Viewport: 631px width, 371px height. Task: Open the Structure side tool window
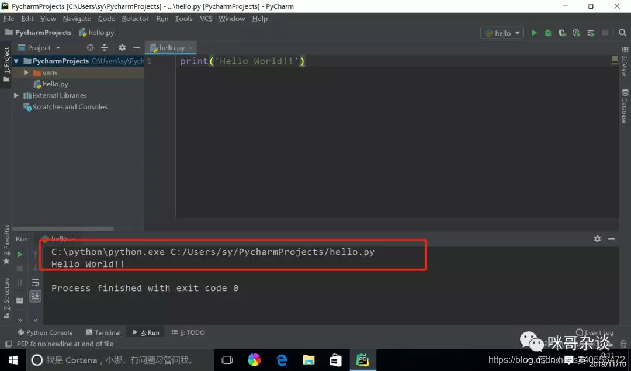pyautogui.click(x=6, y=298)
